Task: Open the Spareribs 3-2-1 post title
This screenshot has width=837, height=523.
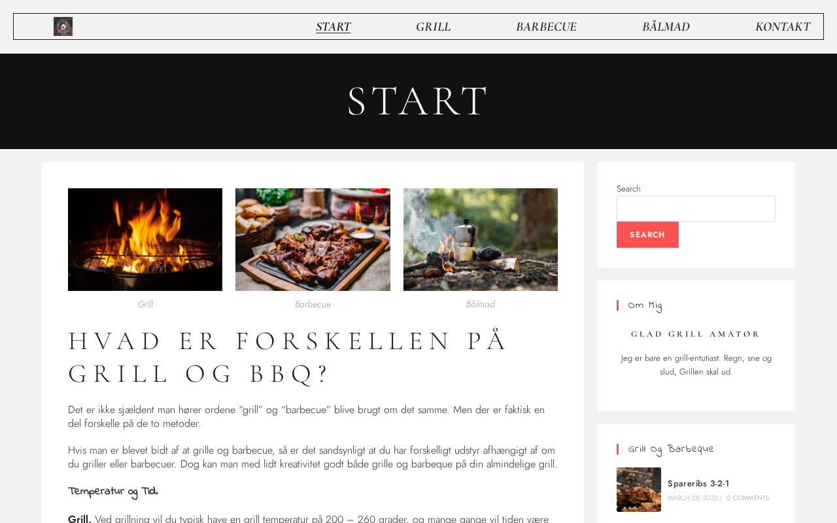Action: (698, 484)
